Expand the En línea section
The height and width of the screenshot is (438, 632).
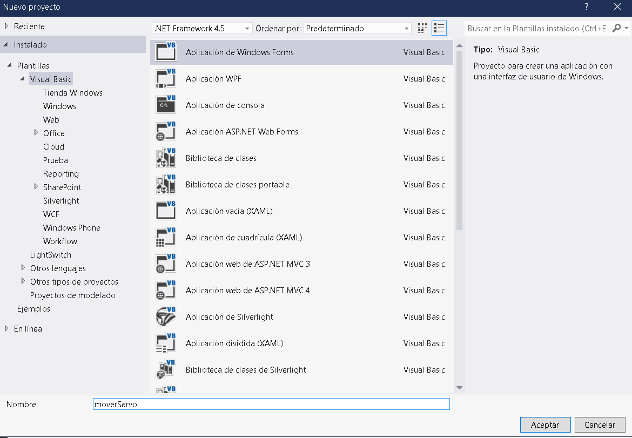6,328
